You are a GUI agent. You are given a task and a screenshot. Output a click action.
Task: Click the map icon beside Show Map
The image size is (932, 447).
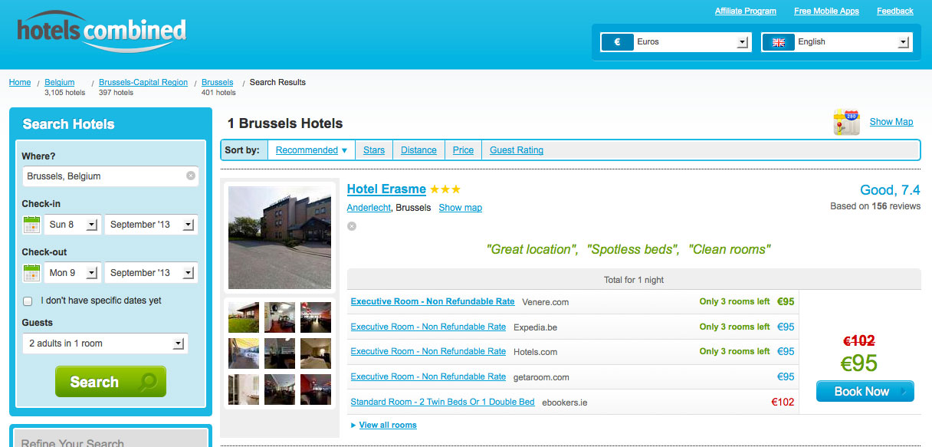tap(846, 122)
